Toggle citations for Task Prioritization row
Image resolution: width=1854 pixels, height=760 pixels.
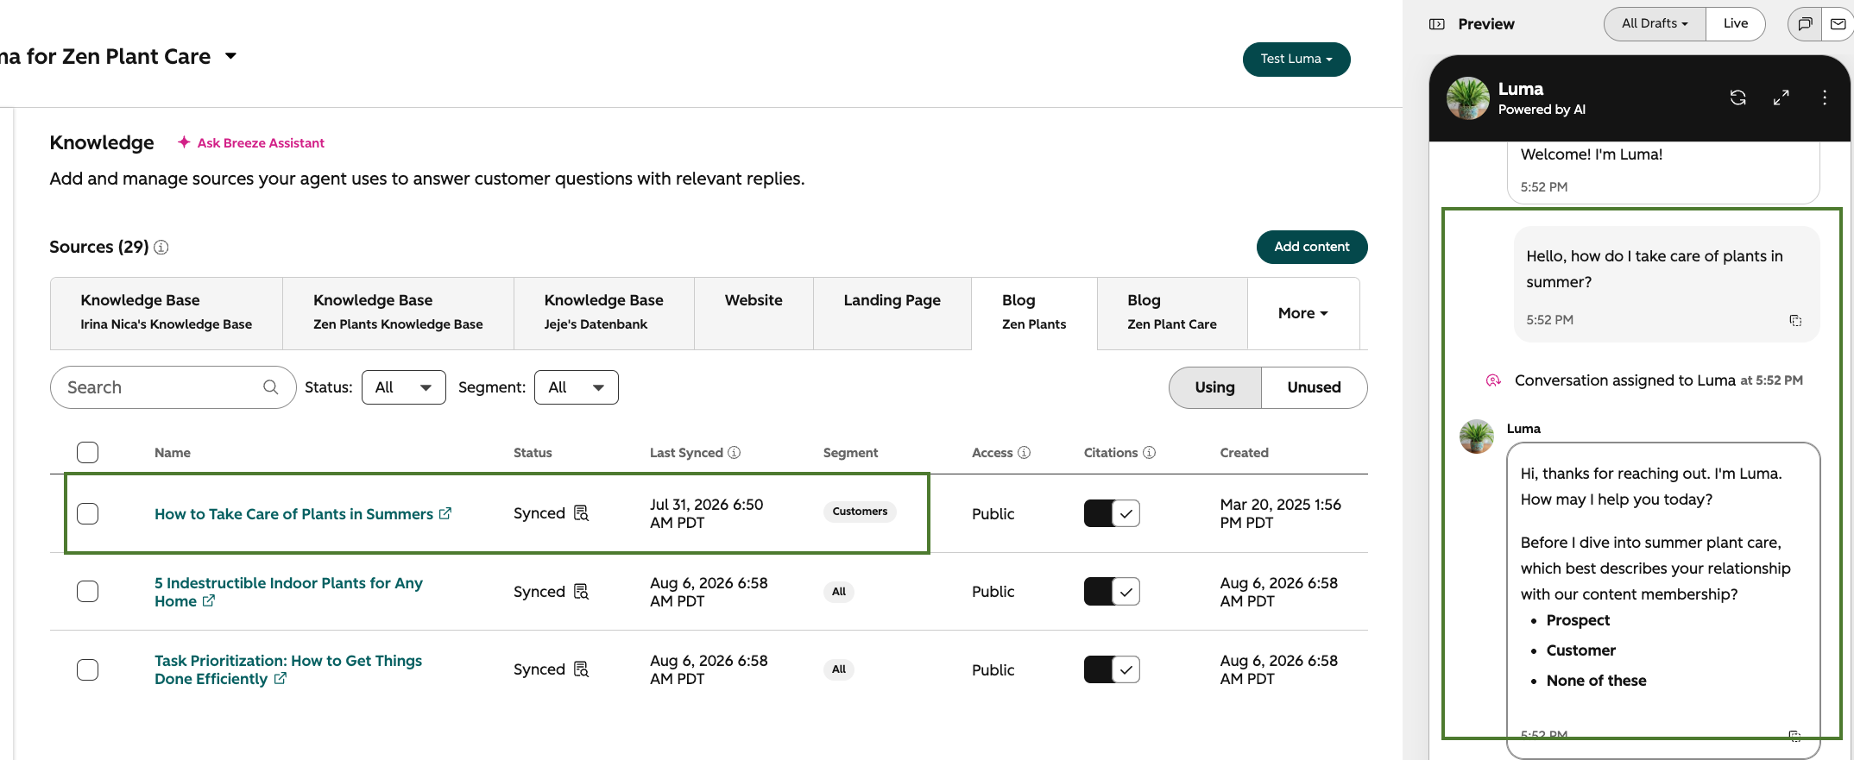click(1112, 669)
